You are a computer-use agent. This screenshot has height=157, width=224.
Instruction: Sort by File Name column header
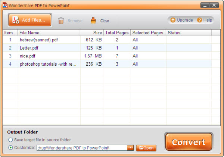[49, 33]
